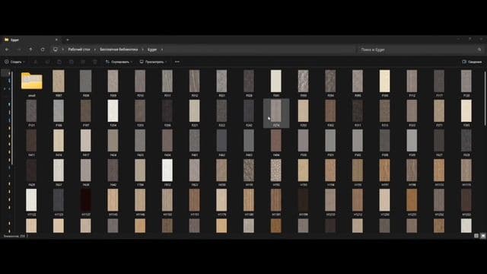Screen dimensions: 487x274
Task: Select the highlighted thumbnail under the cursor
Action: tap(276, 113)
